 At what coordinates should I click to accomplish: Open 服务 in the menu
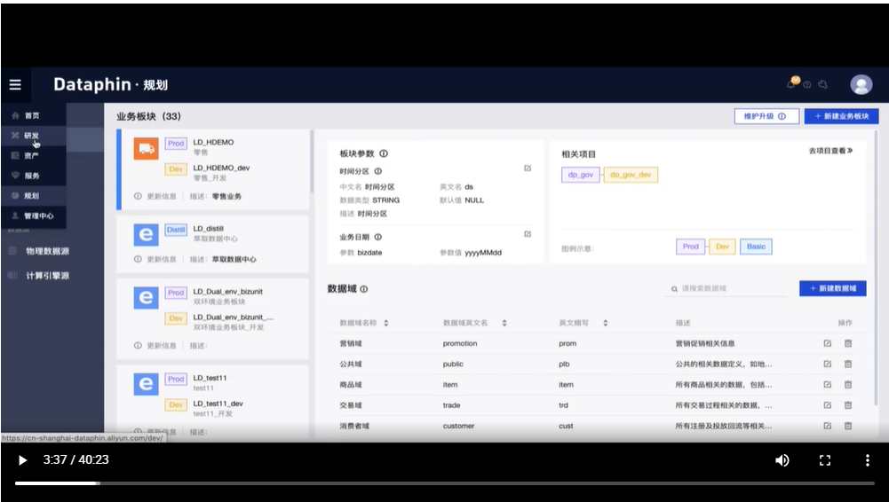(x=34, y=176)
